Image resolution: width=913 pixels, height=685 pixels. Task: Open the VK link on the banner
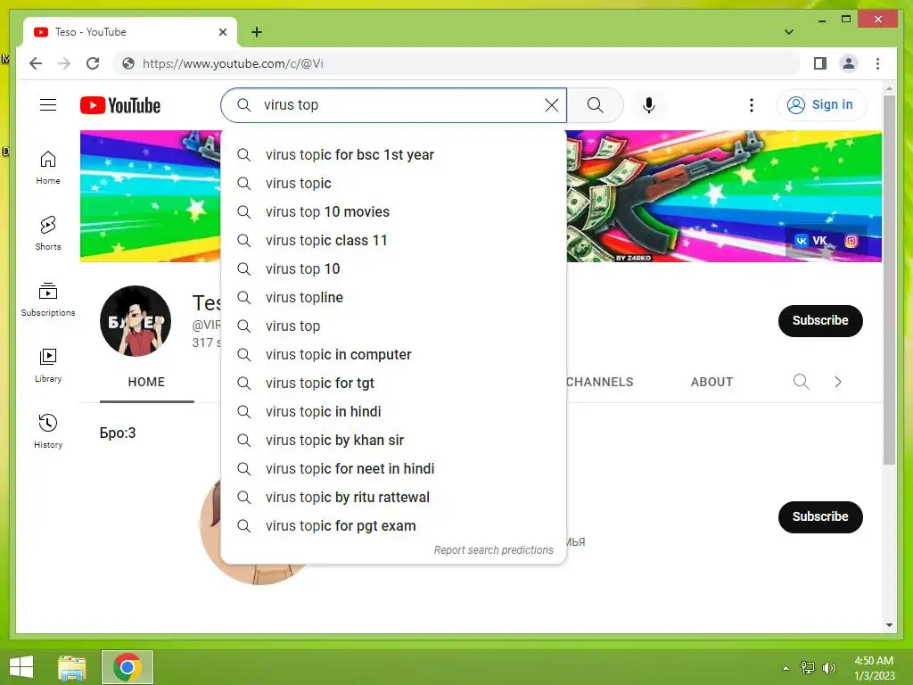coord(811,241)
